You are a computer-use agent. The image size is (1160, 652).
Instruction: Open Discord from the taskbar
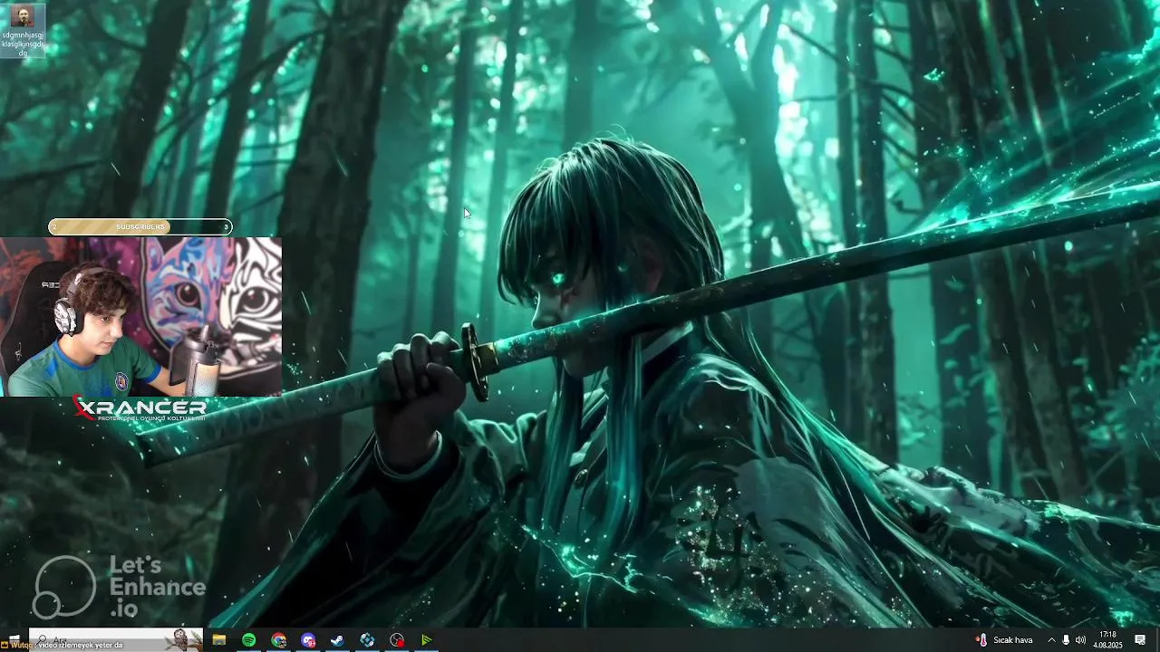pyautogui.click(x=308, y=639)
